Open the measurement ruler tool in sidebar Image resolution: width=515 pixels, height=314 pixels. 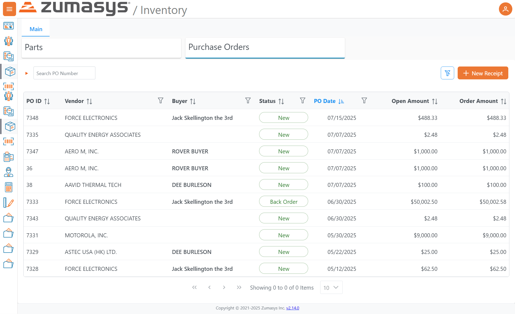coord(9,202)
